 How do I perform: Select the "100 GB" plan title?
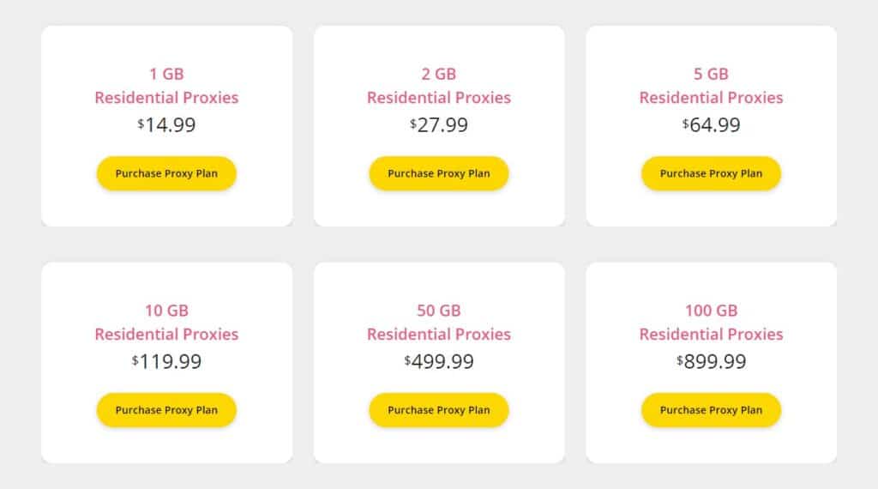pos(711,311)
